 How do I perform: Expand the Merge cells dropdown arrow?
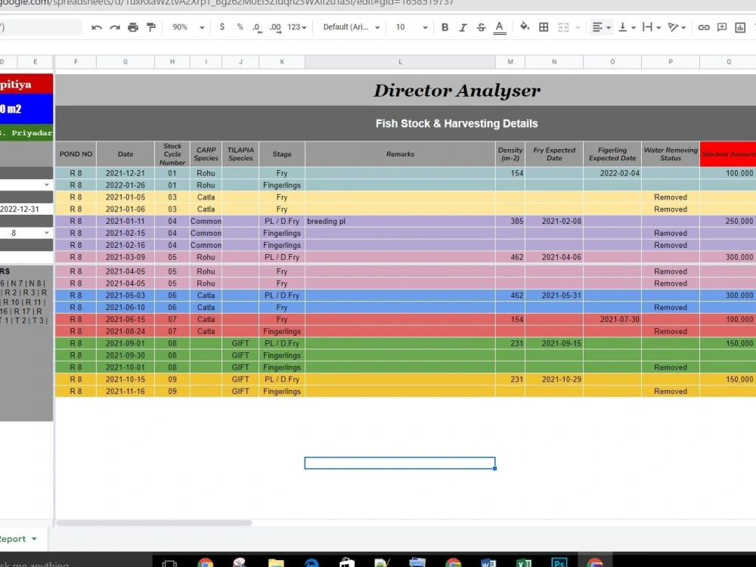tap(577, 28)
